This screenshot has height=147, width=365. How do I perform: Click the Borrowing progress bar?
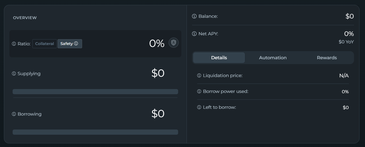click(95, 132)
